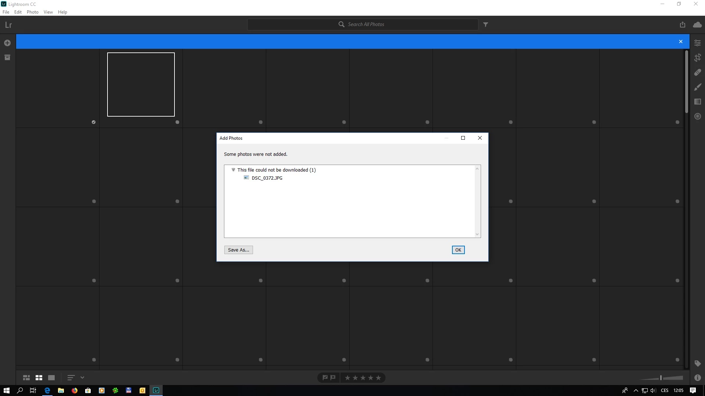Select the Healing Brush tool
The height and width of the screenshot is (396, 705).
[x=697, y=72]
